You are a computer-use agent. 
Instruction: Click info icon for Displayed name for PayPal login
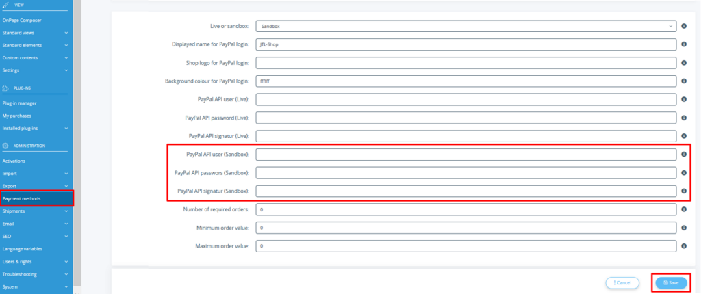[x=684, y=44]
